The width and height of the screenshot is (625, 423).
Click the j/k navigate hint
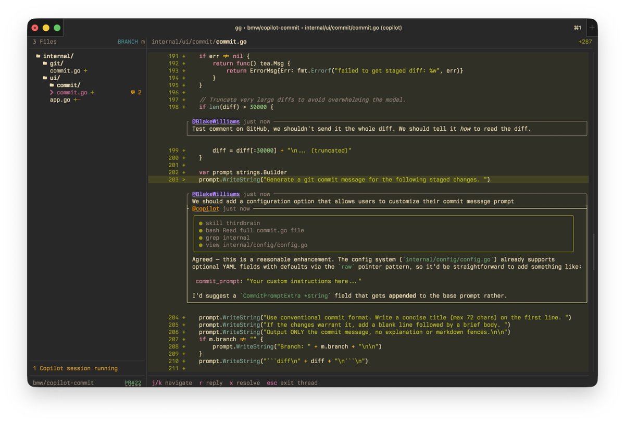[172, 383]
